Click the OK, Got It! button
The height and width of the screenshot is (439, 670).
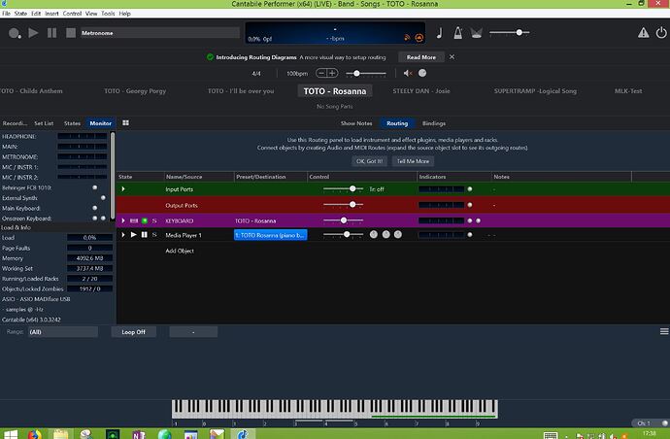[x=369, y=161]
